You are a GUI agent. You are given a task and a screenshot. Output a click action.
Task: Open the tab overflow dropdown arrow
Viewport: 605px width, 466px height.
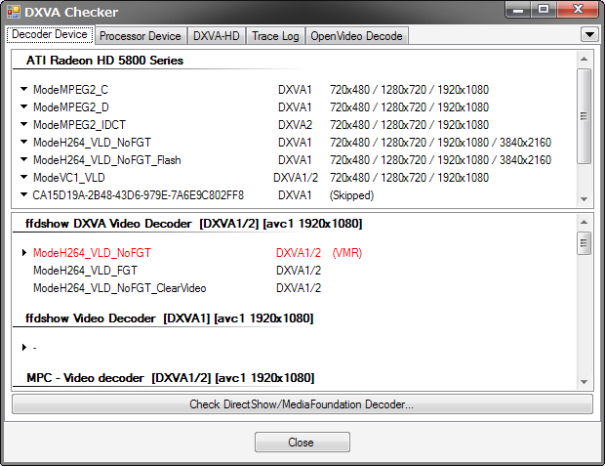pyautogui.click(x=588, y=34)
